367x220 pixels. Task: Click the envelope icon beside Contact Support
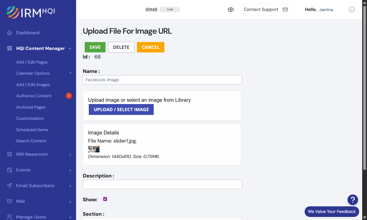click(x=285, y=10)
